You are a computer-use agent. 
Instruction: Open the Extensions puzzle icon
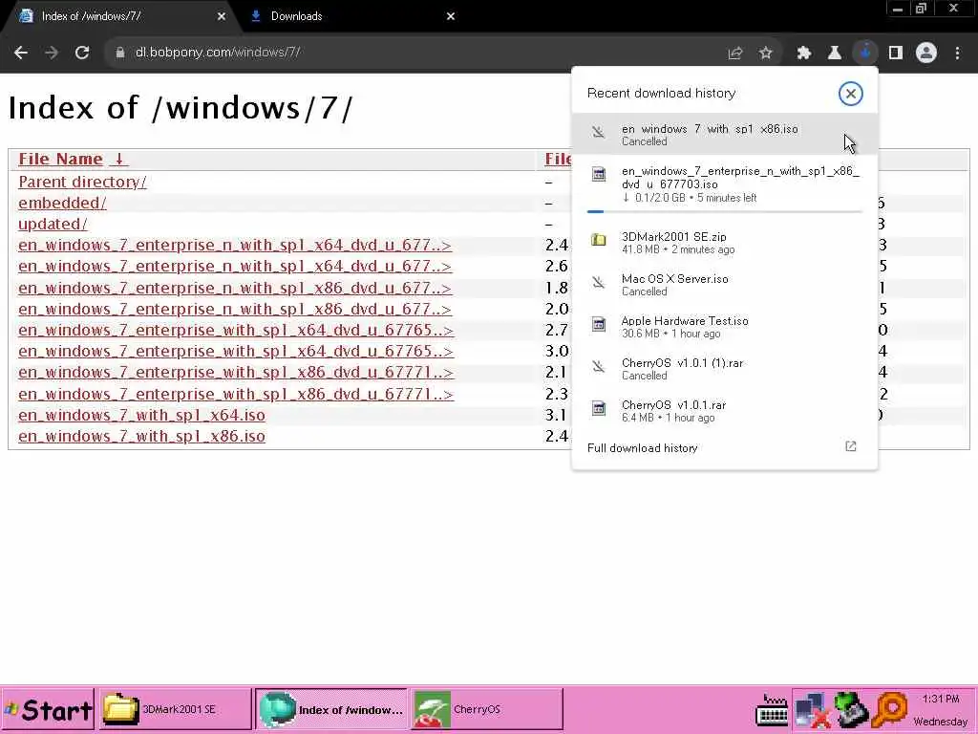click(x=803, y=54)
